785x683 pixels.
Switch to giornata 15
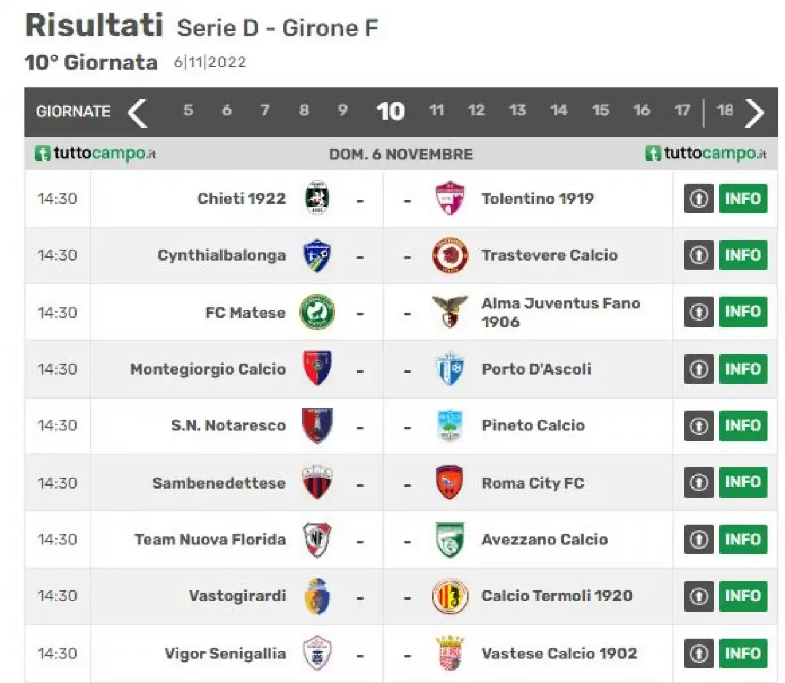(x=600, y=110)
